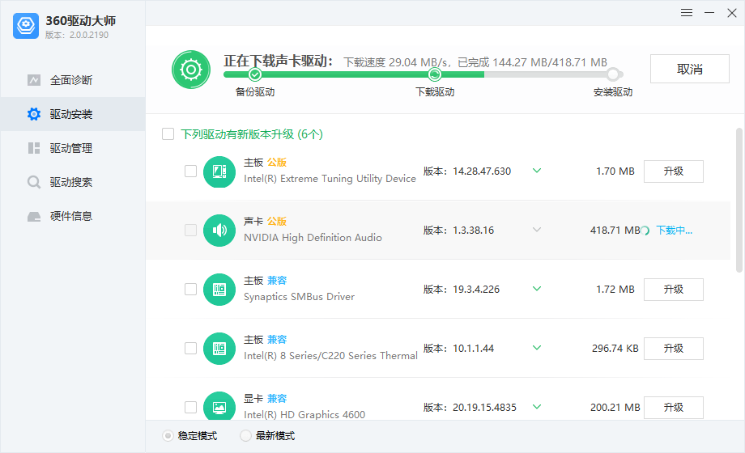Click the NVIDIA High Definition Audio speaker icon
Image resolution: width=745 pixels, height=453 pixels.
219,231
